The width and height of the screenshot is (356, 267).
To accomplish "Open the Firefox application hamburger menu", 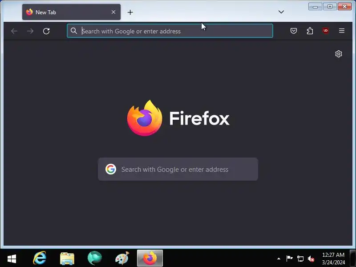I will point(342,31).
